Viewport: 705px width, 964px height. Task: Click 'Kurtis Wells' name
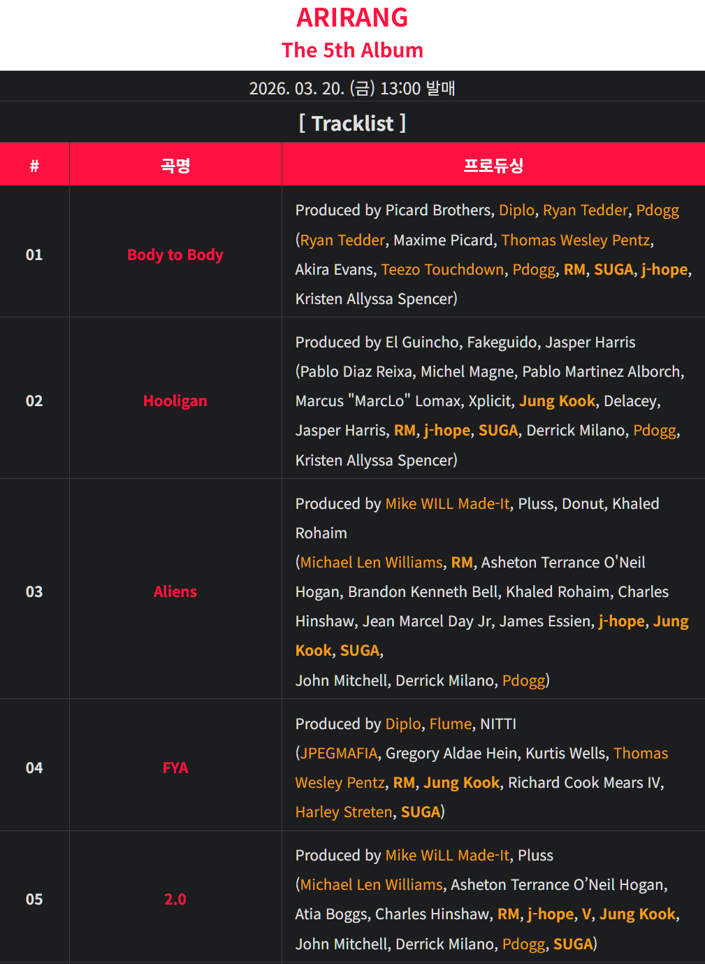(x=565, y=753)
